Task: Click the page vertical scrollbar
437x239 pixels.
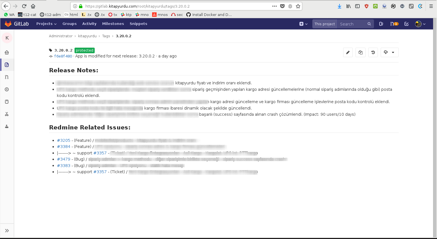Action: coord(435,128)
